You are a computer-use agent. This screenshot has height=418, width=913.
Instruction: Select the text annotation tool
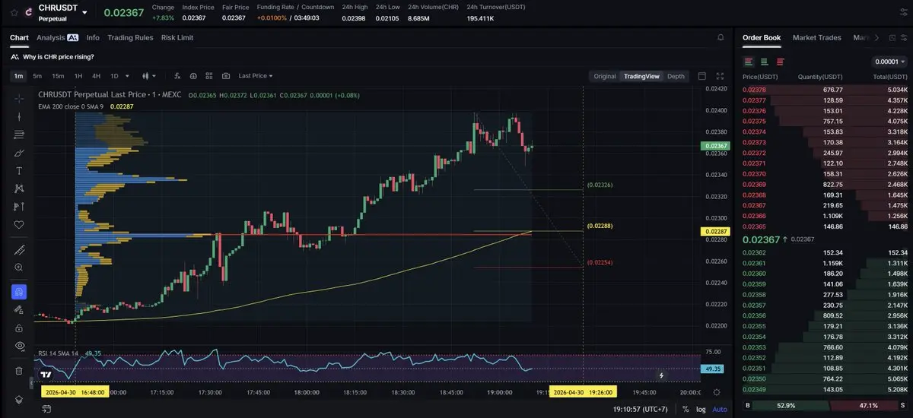[19, 170]
